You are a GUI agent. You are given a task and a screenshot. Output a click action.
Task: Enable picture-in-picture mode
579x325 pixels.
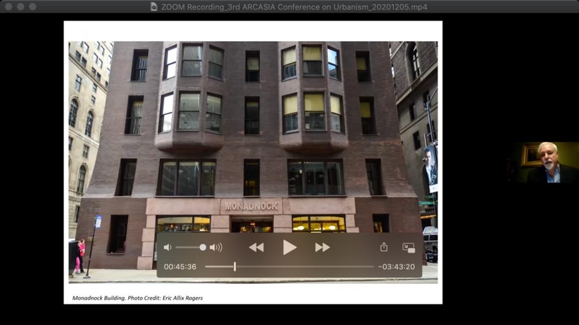408,247
